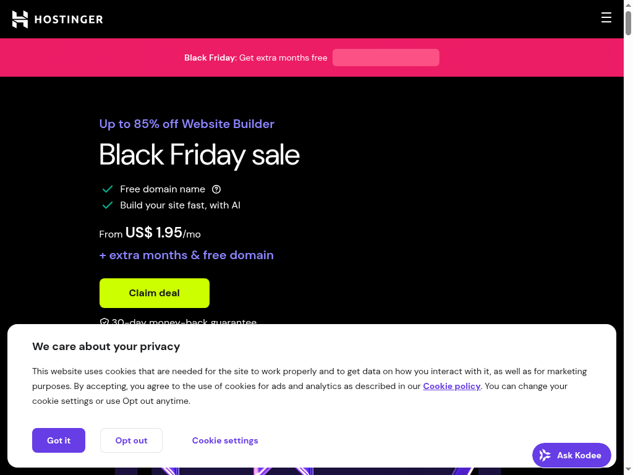The image size is (633, 475).
Task: Open Cookie settings
Action: 225,440
